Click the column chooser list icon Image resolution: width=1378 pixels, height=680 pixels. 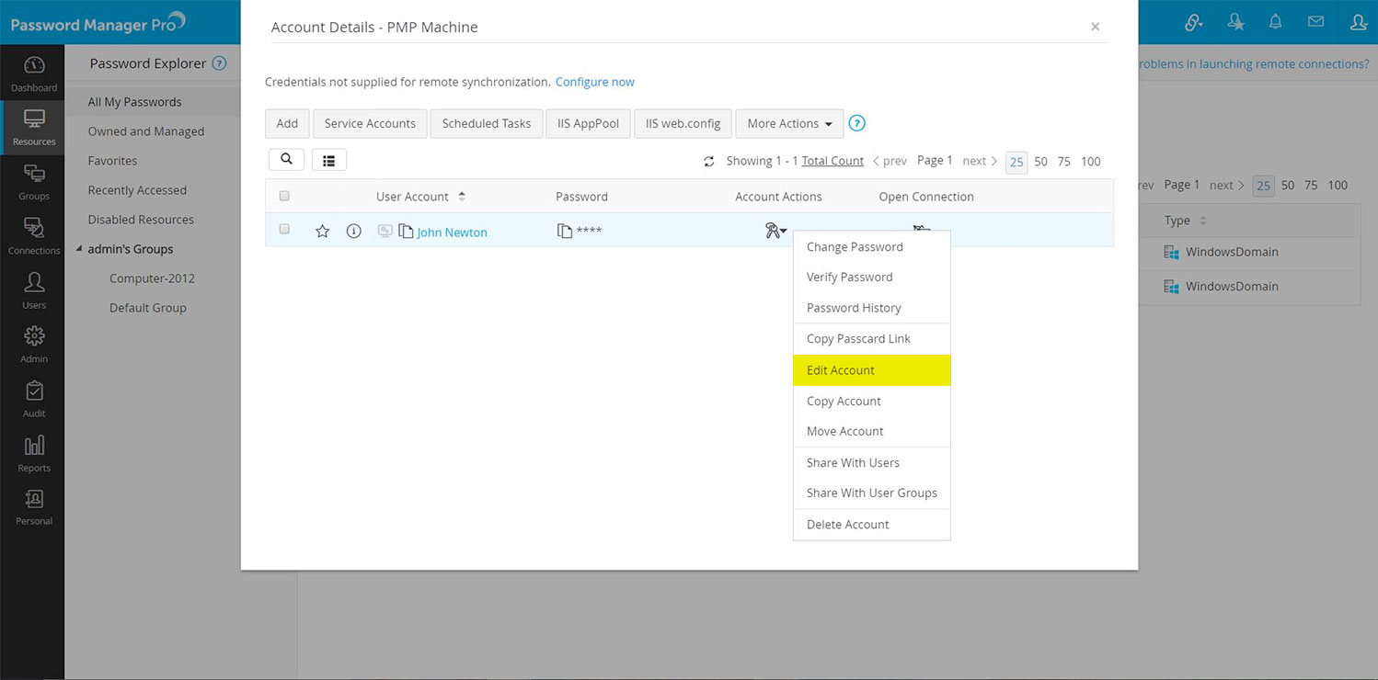[328, 158]
